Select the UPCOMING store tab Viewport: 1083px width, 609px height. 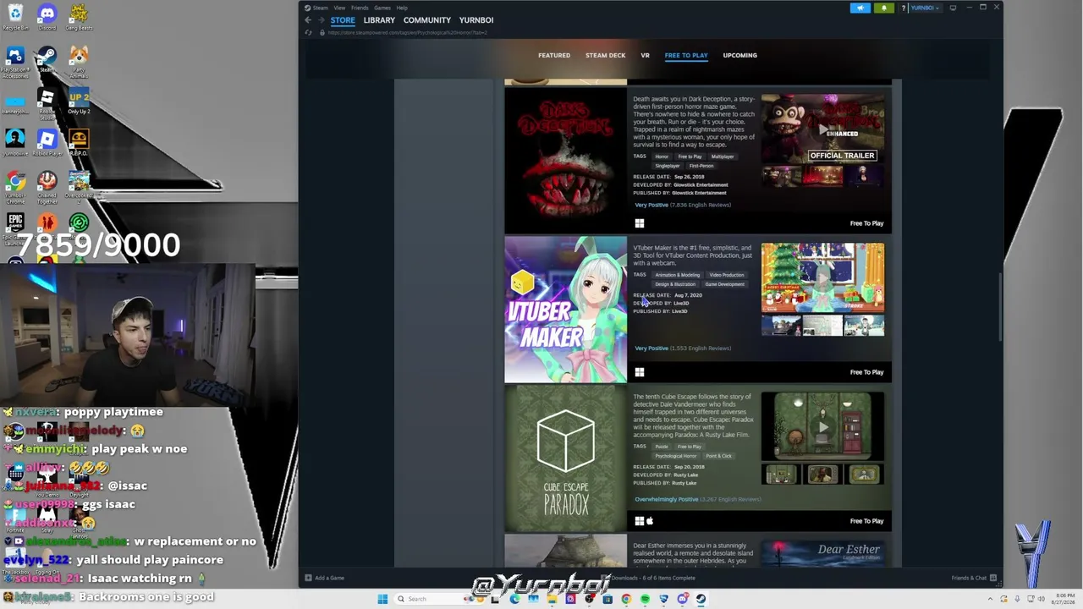[x=740, y=55]
